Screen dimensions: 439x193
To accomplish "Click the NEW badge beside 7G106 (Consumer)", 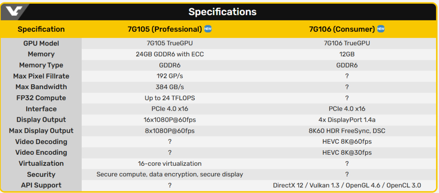I will coord(381,29).
